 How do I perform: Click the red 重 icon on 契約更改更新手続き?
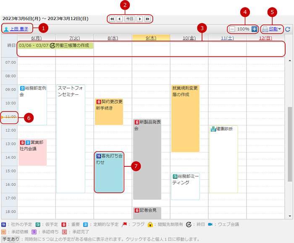[99, 102]
